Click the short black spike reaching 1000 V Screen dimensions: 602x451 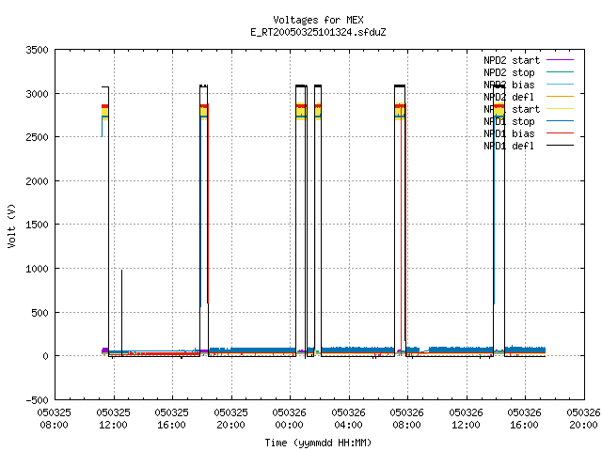coord(121,313)
